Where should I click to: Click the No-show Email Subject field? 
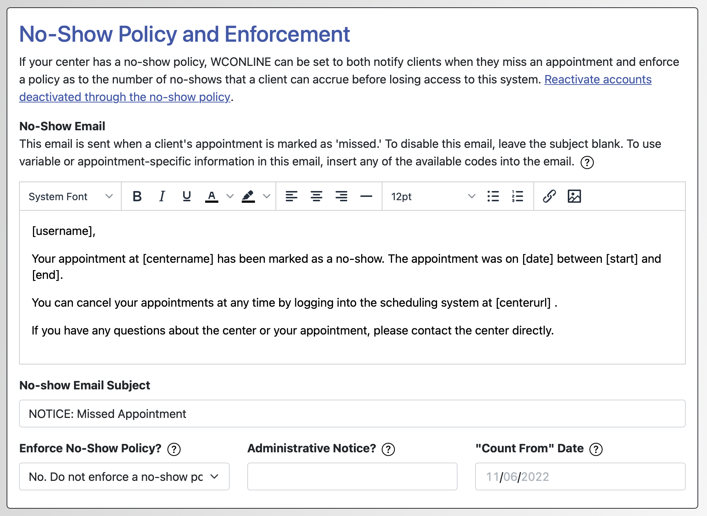tap(352, 414)
